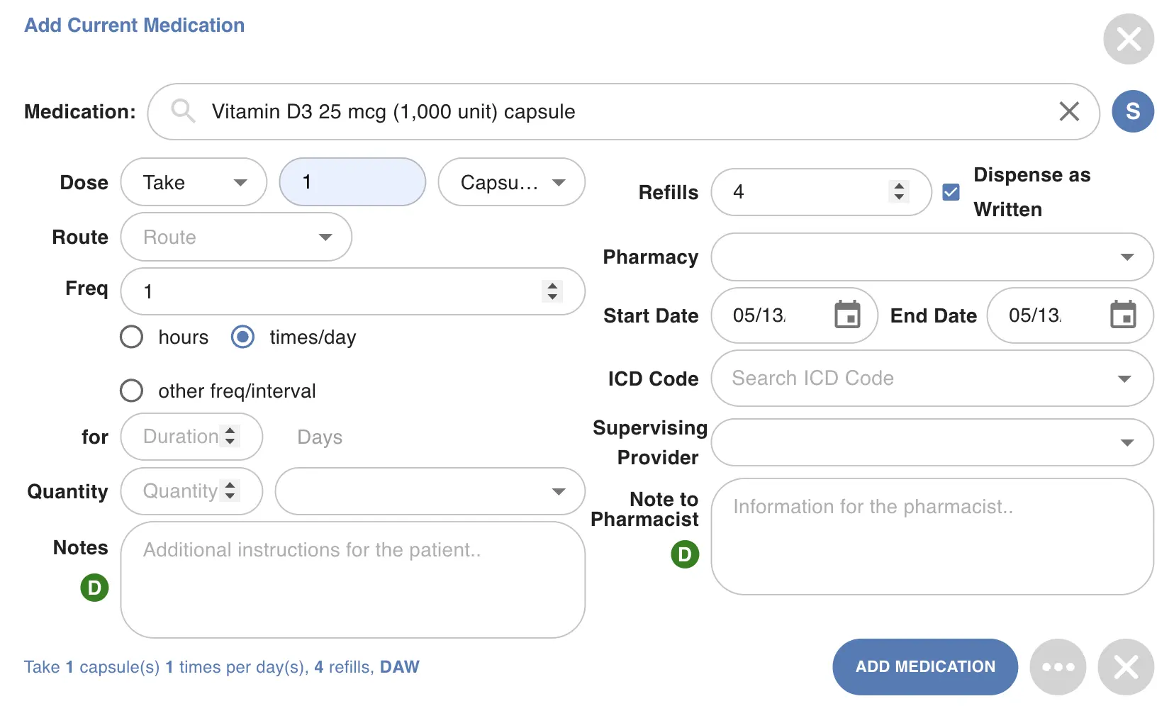
Task: Expand the Route dropdown
Action: point(236,237)
